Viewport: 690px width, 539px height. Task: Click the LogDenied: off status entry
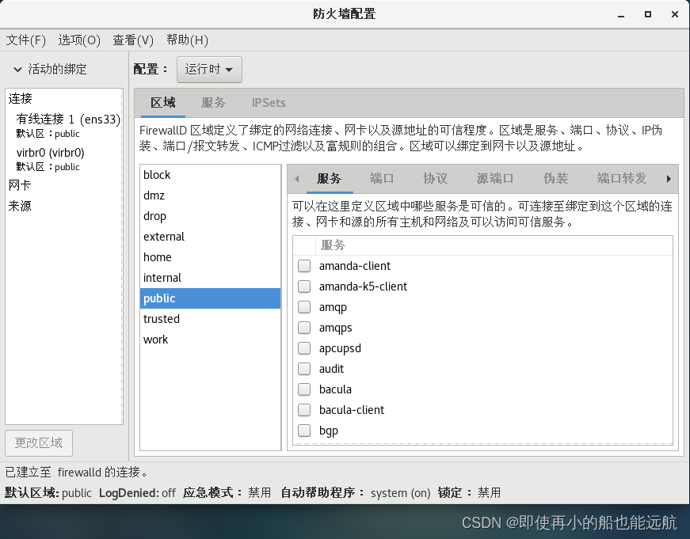click(x=137, y=493)
